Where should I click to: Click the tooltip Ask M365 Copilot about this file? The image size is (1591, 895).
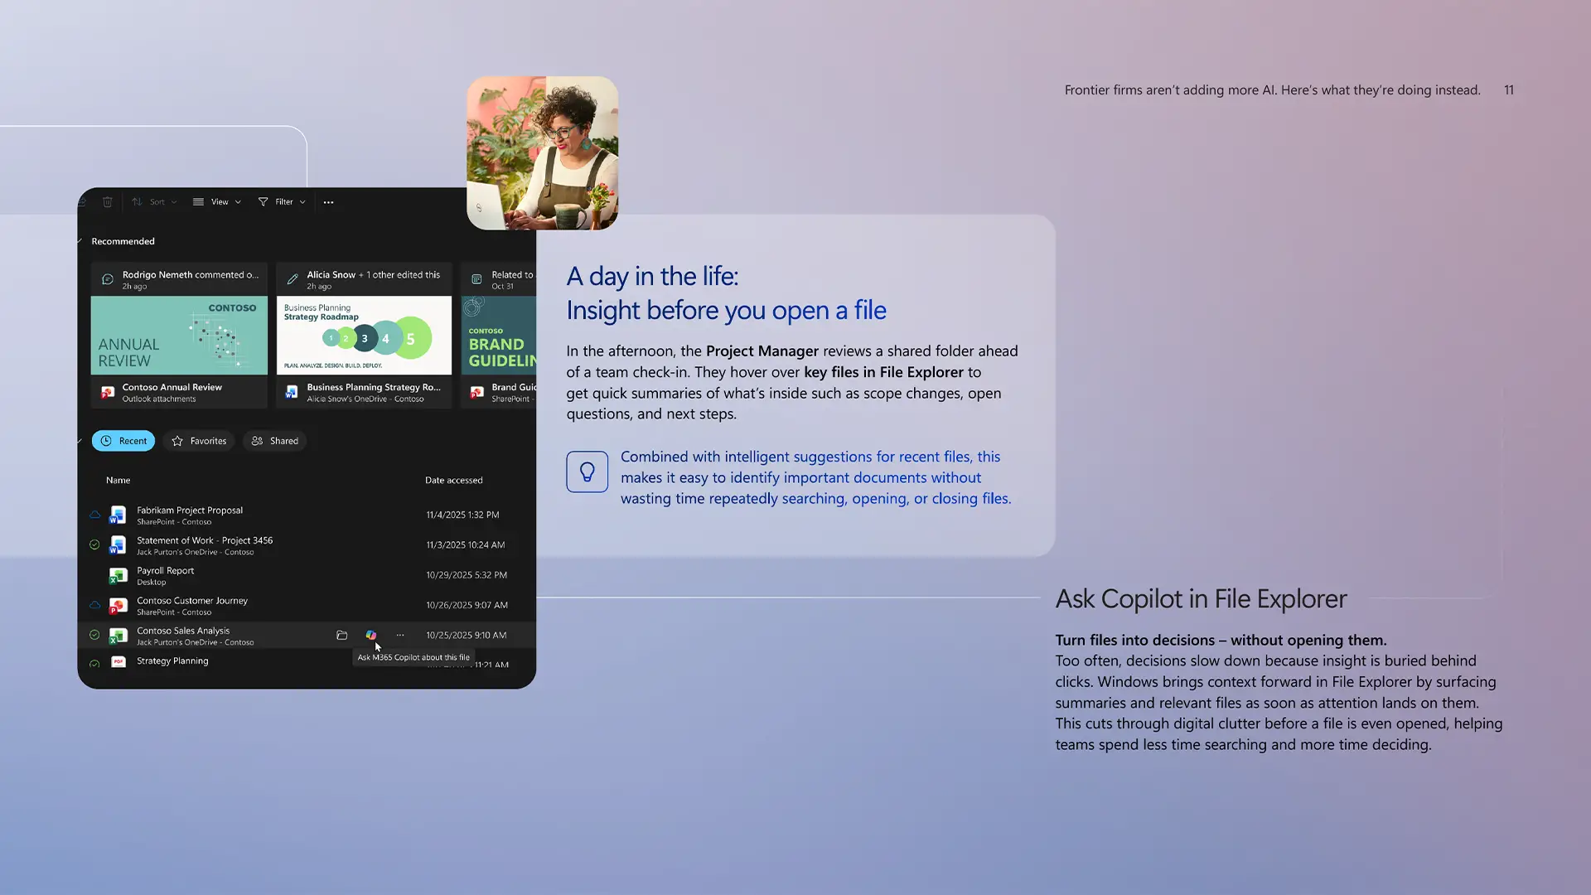(413, 658)
